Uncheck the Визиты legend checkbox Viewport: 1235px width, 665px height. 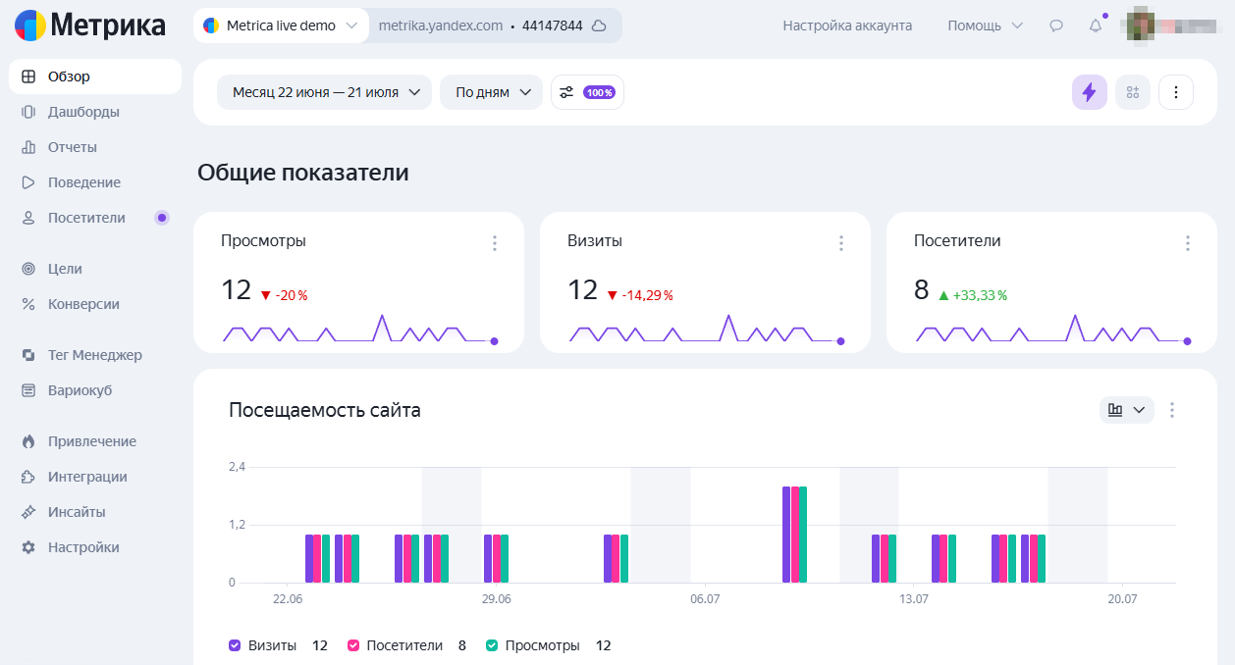pos(235,645)
